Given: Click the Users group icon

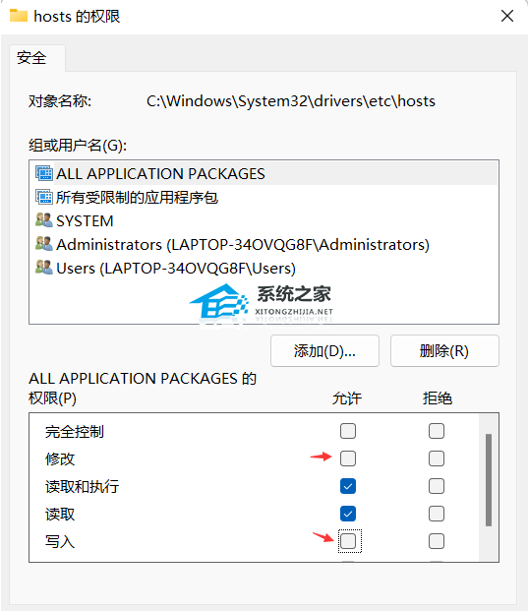Looking at the screenshot, I should tap(44, 268).
